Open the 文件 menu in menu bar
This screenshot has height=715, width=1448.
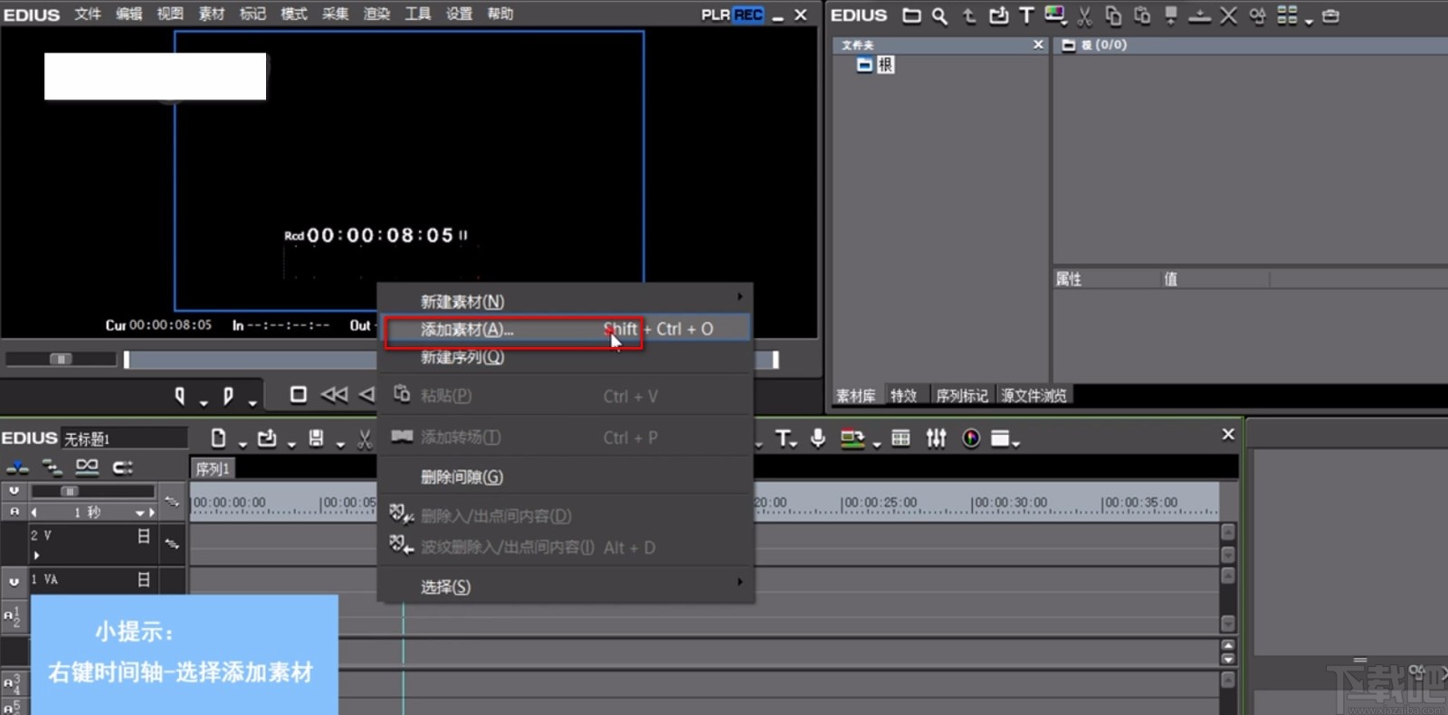(x=88, y=14)
